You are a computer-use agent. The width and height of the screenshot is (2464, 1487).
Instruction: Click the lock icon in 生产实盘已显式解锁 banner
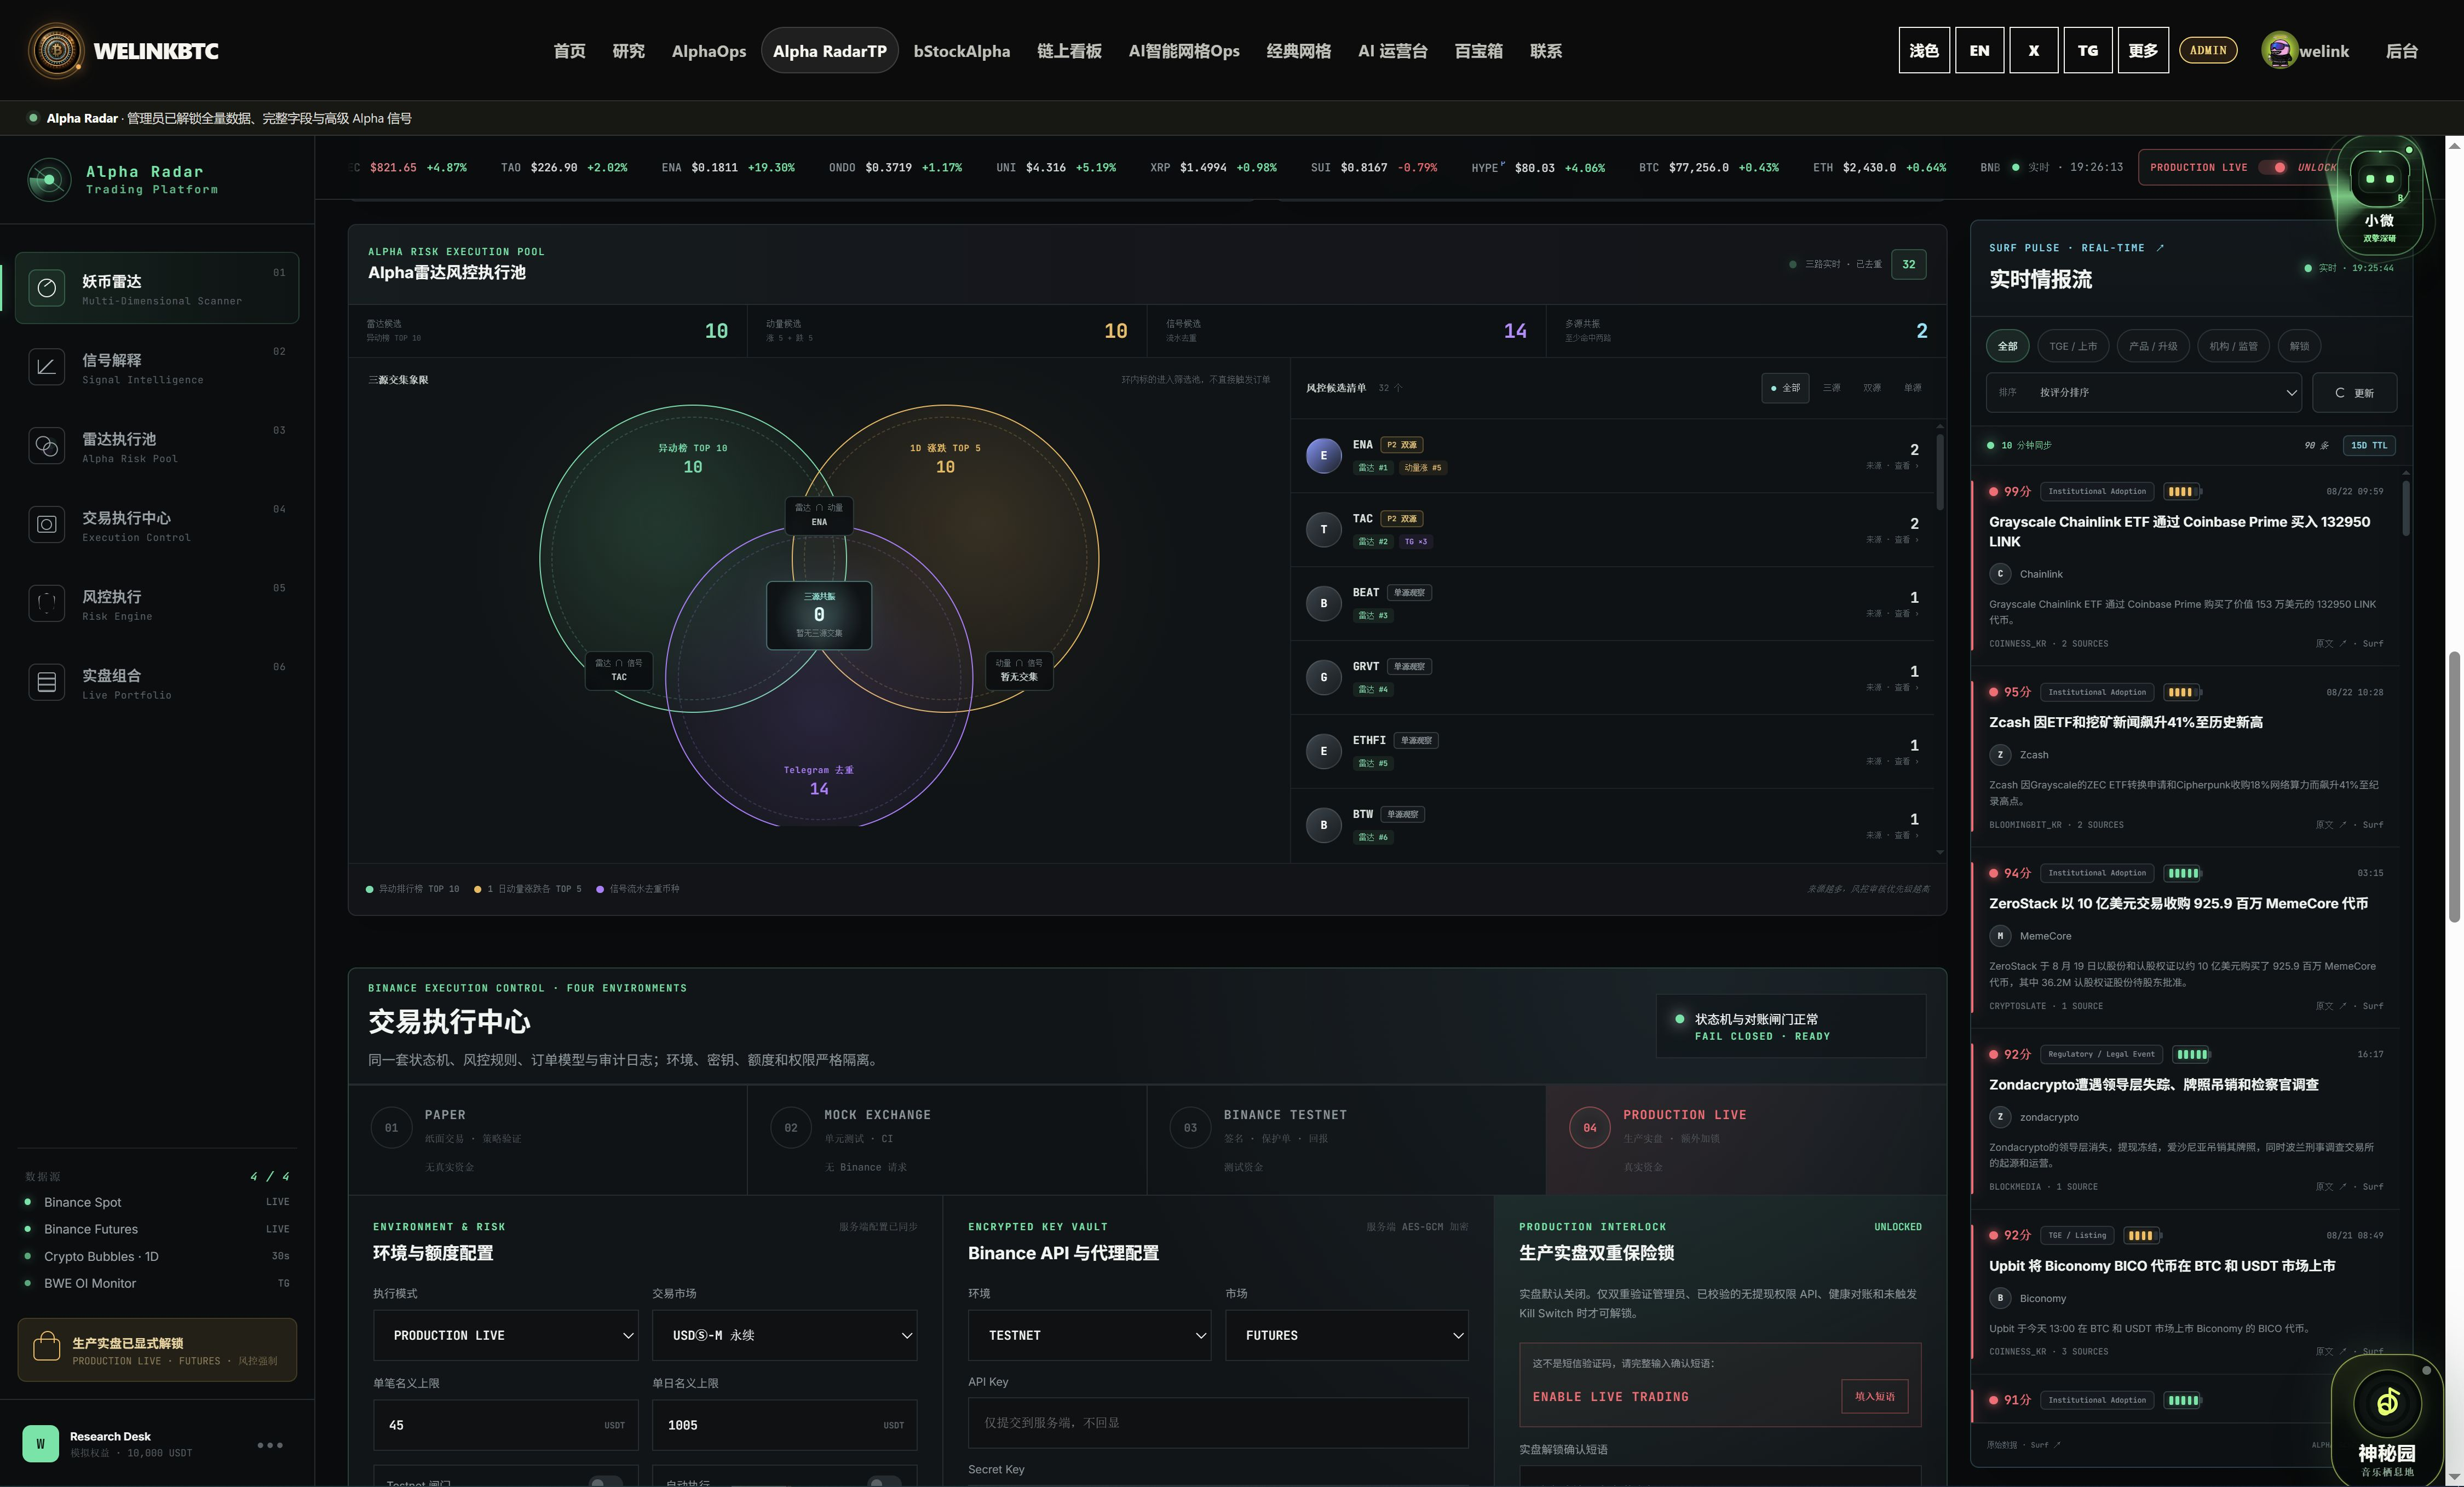(47, 1346)
